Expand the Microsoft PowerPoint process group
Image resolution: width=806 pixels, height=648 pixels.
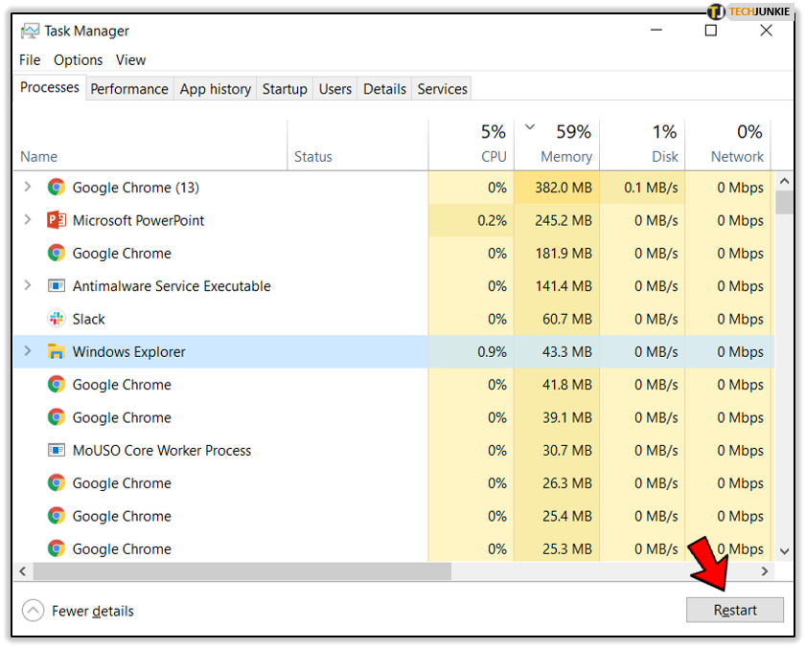tap(28, 220)
